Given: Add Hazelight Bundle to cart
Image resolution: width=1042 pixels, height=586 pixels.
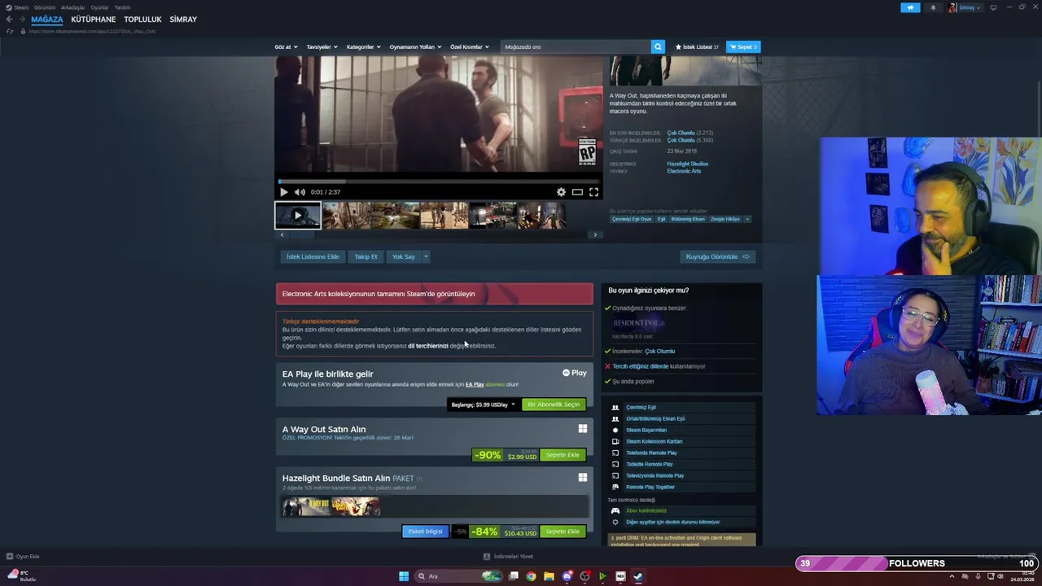Looking at the screenshot, I should point(563,531).
